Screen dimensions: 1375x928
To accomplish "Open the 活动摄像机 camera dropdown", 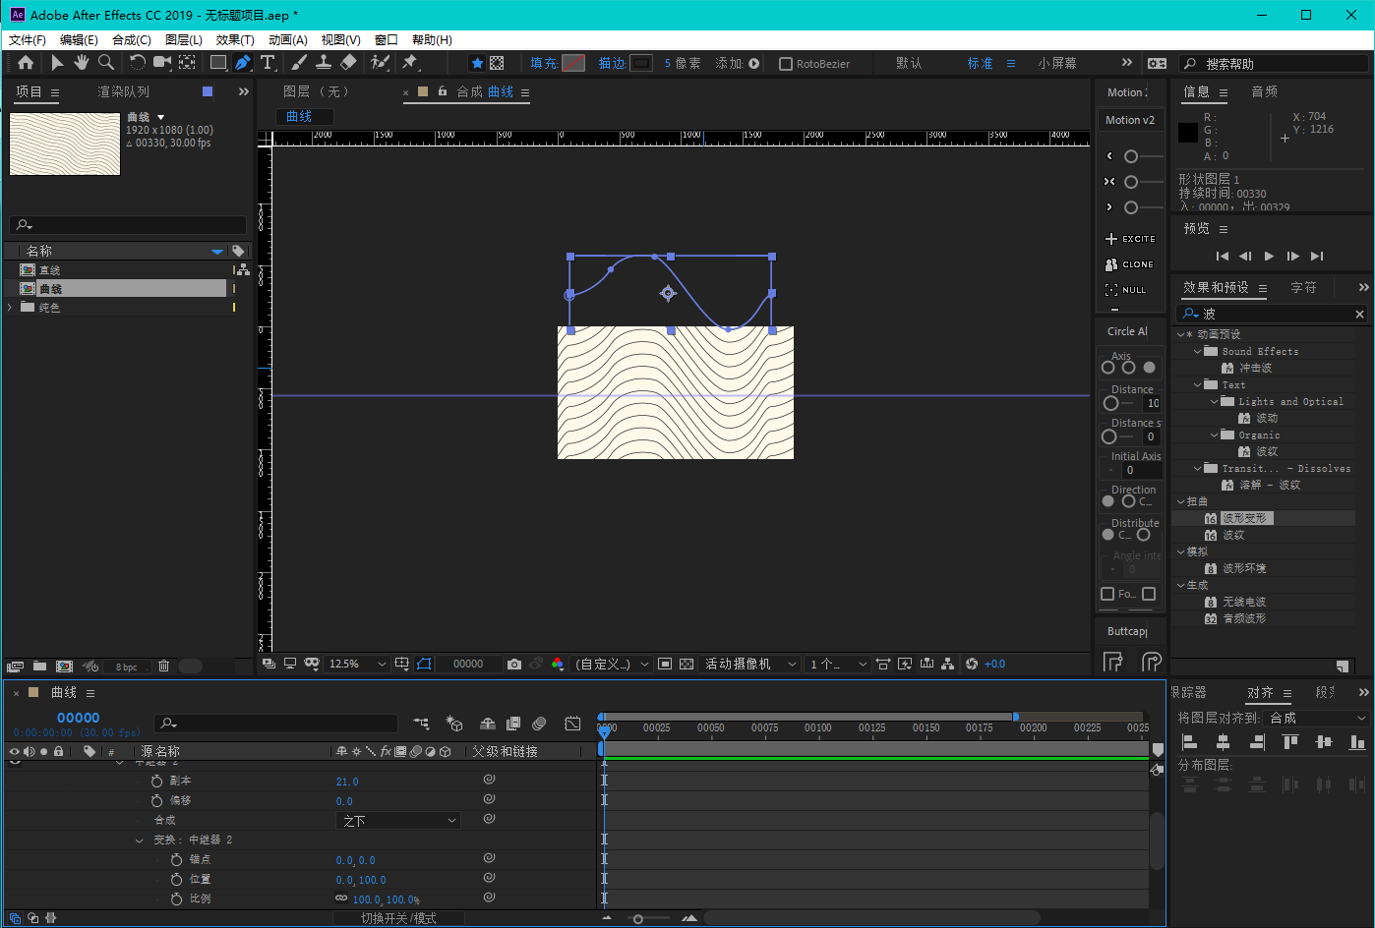I will point(749,665).
